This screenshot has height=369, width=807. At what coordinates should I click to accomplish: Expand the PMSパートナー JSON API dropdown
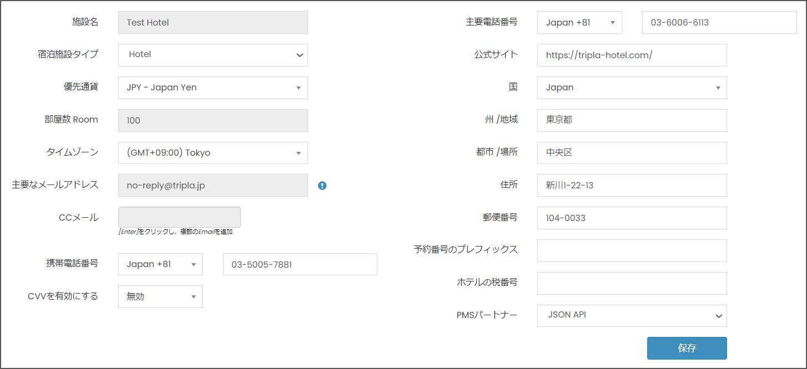(632, 315)
